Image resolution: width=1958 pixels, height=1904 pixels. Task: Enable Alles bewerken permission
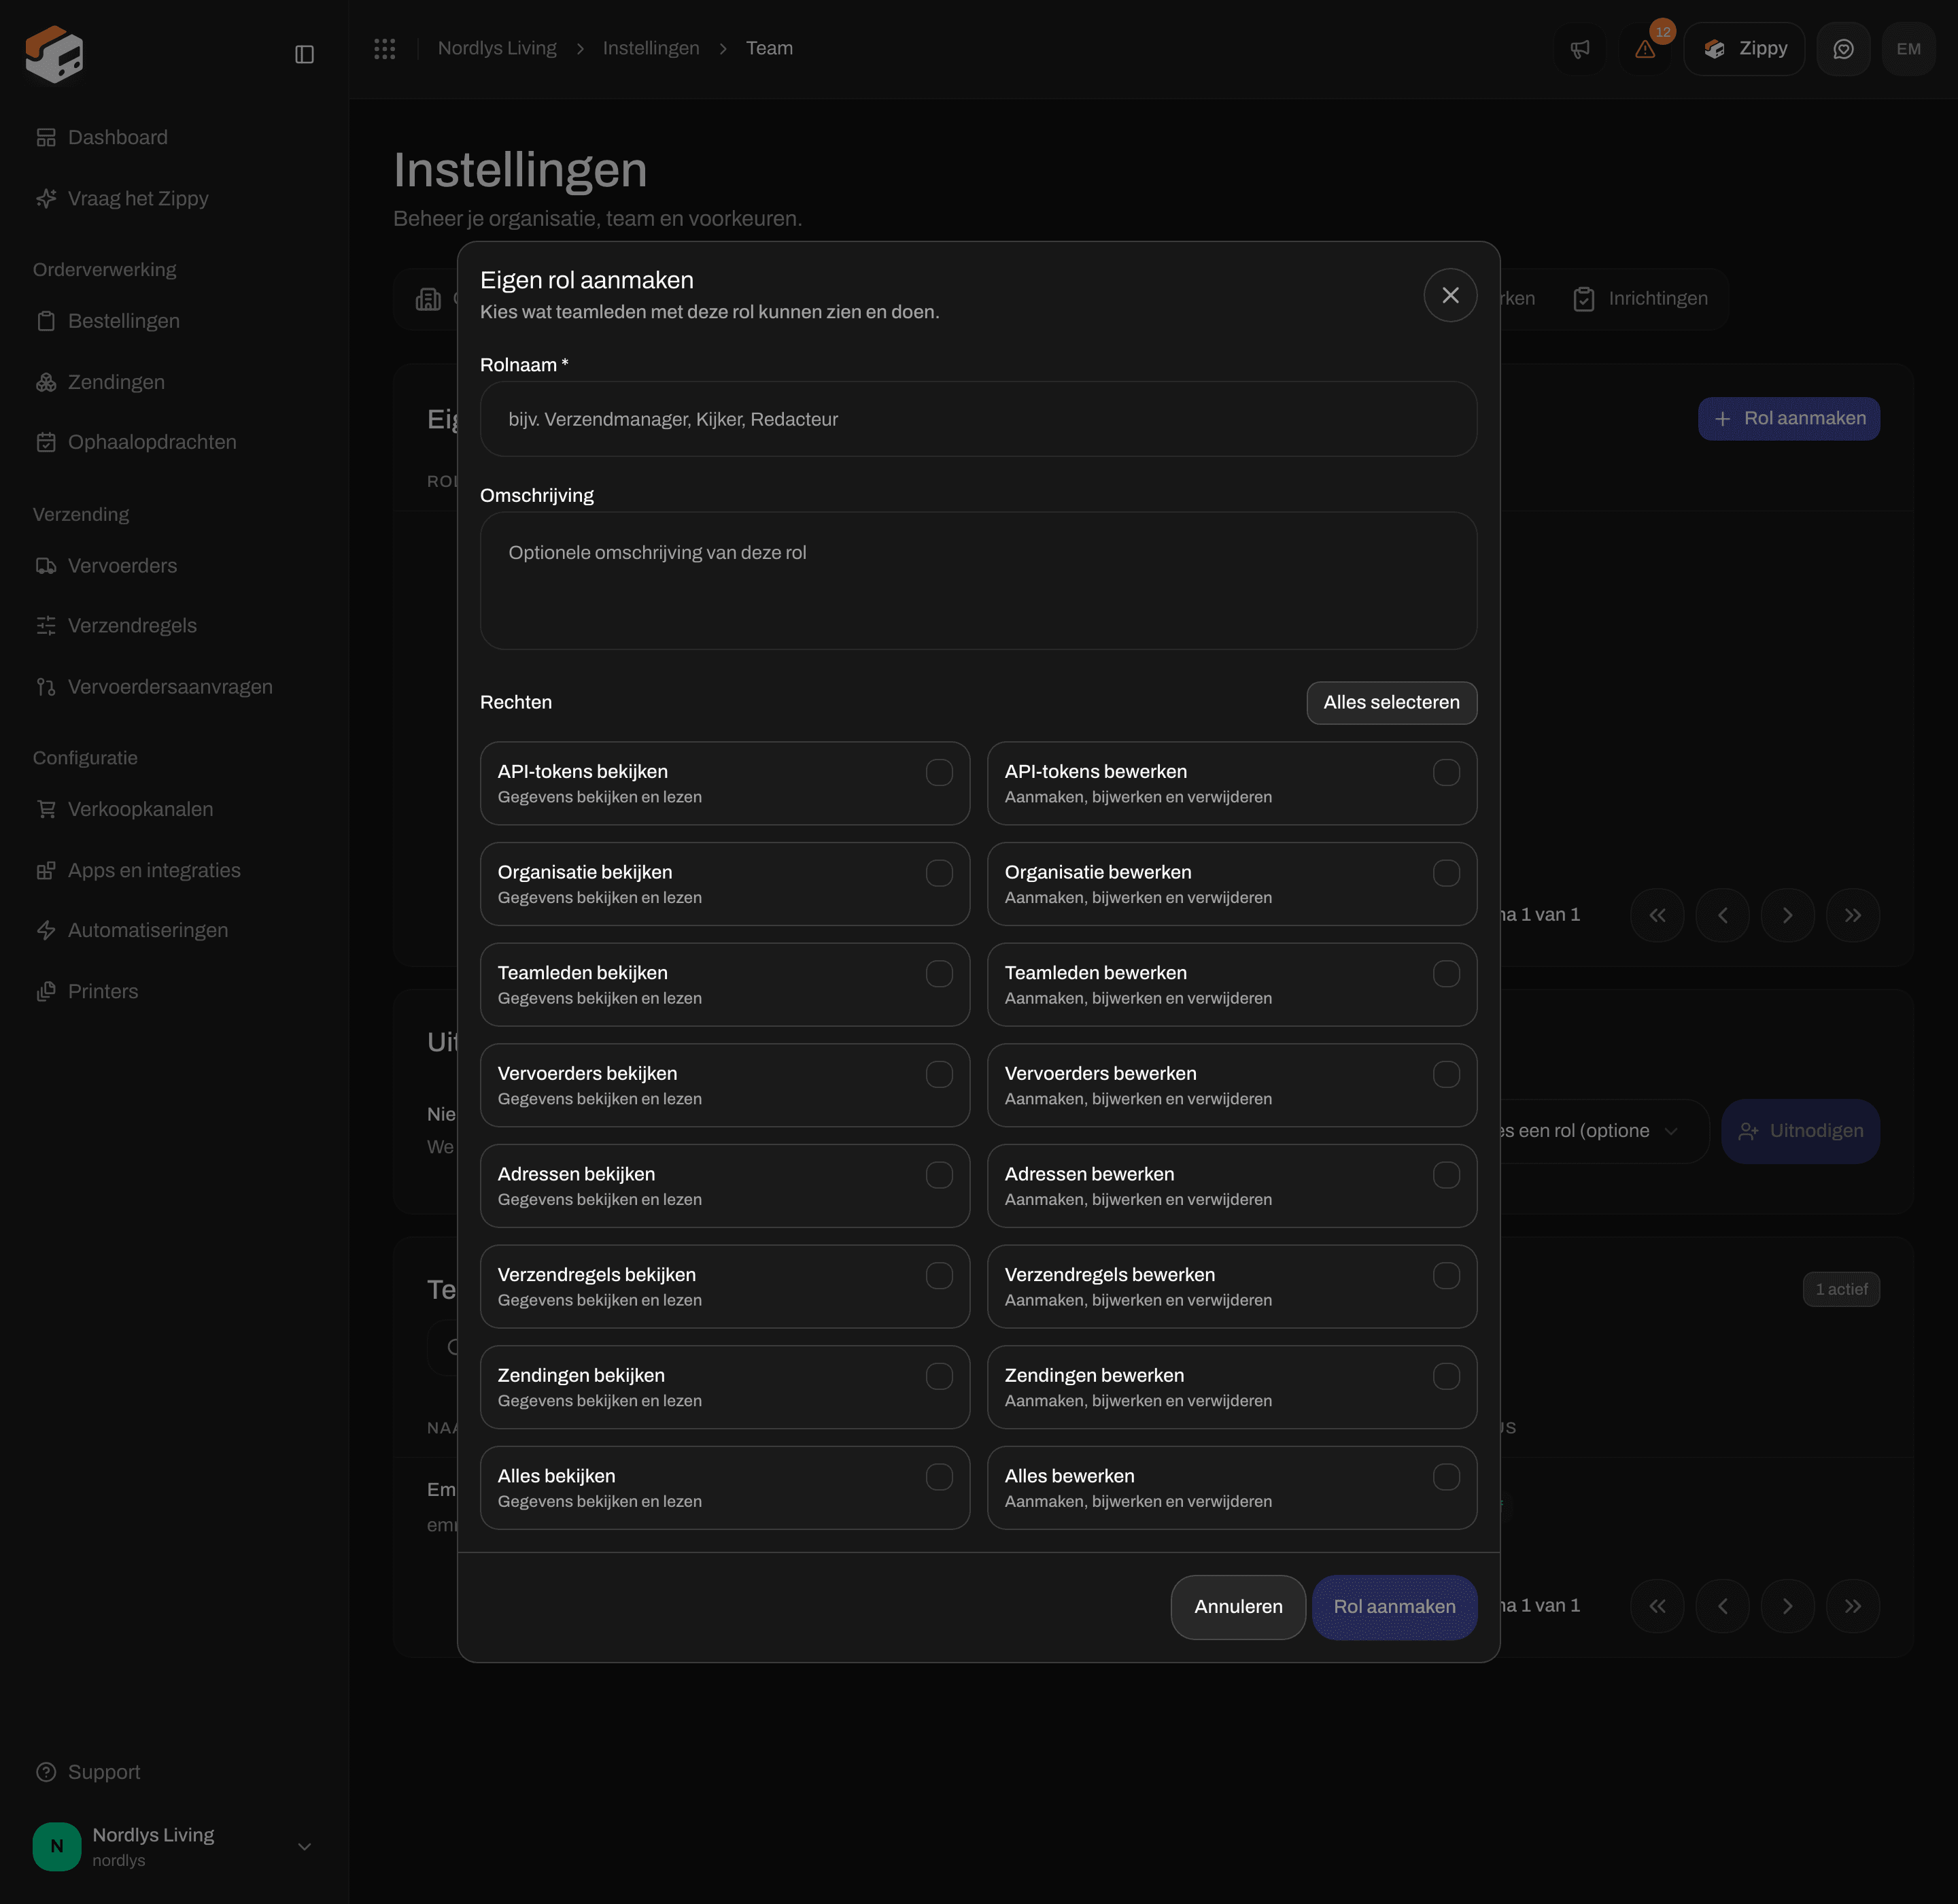1446,1477
